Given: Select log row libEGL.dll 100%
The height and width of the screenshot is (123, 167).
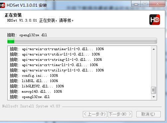Looking at the screenshot, I should pos(34,81).
